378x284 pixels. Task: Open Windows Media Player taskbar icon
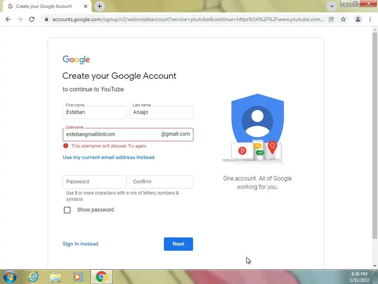click(x=78, y=277)
